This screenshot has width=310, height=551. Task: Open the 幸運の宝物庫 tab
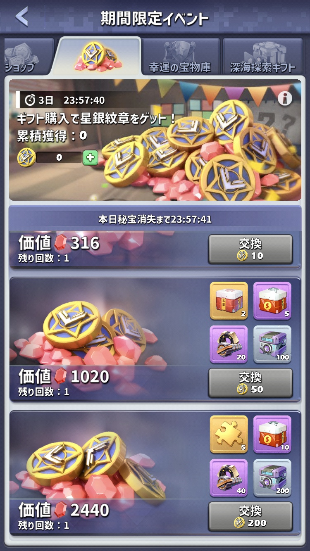click(x=180, y=57)
